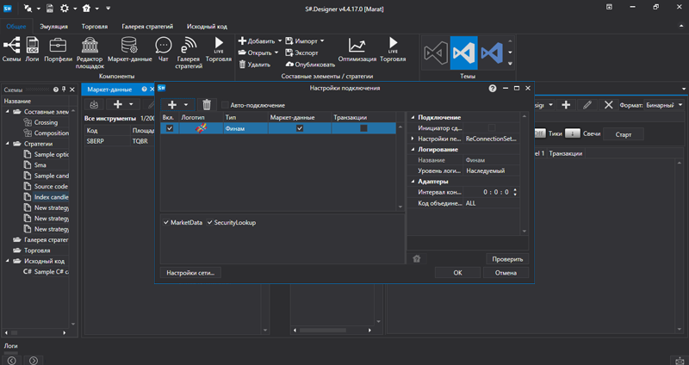
Task: Open Маркет-данные database icon in ribbon
Action: tap(129, 46)
